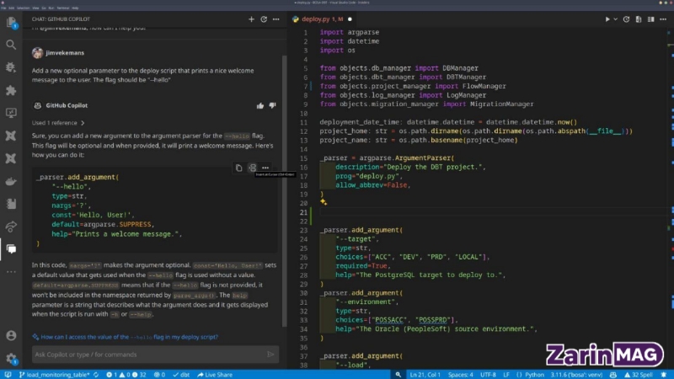The height and width of the screenshot is (379, 674).
Task: Select the deploy.py editor tab
Action: [x=322, y=19]
